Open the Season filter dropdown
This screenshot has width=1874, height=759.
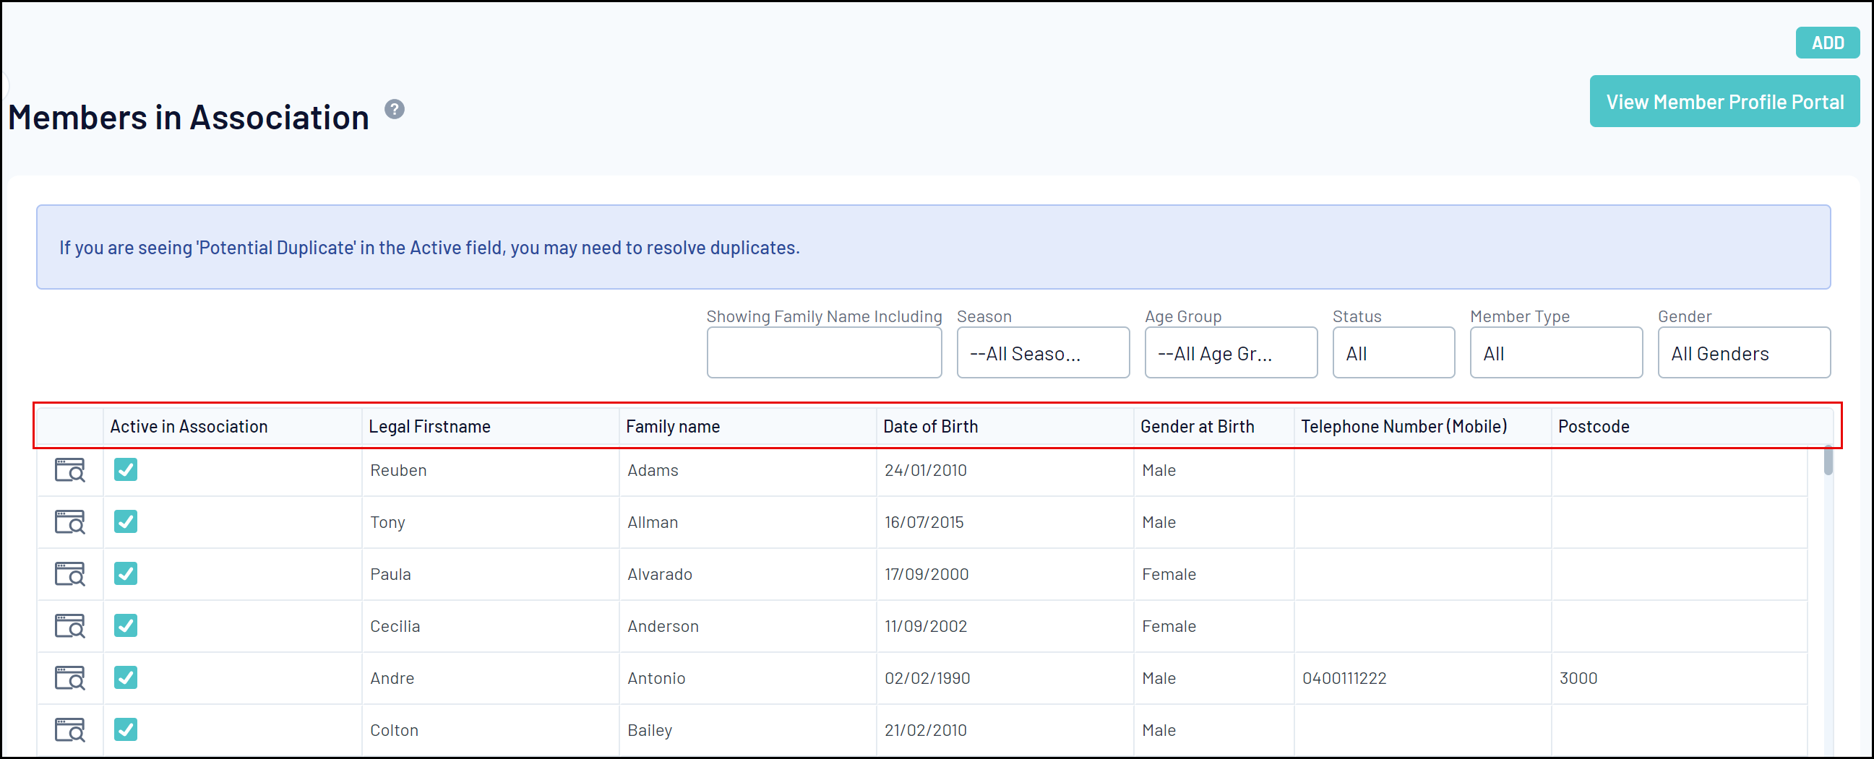point(1042,353)
